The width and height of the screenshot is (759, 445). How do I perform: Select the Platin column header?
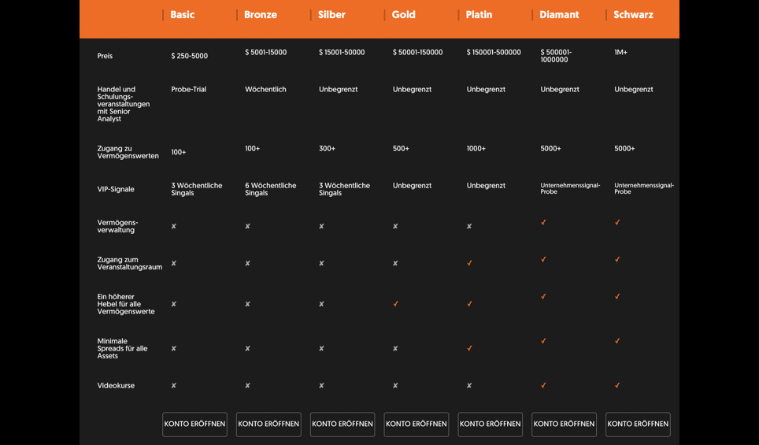click(x=479, y=15)
